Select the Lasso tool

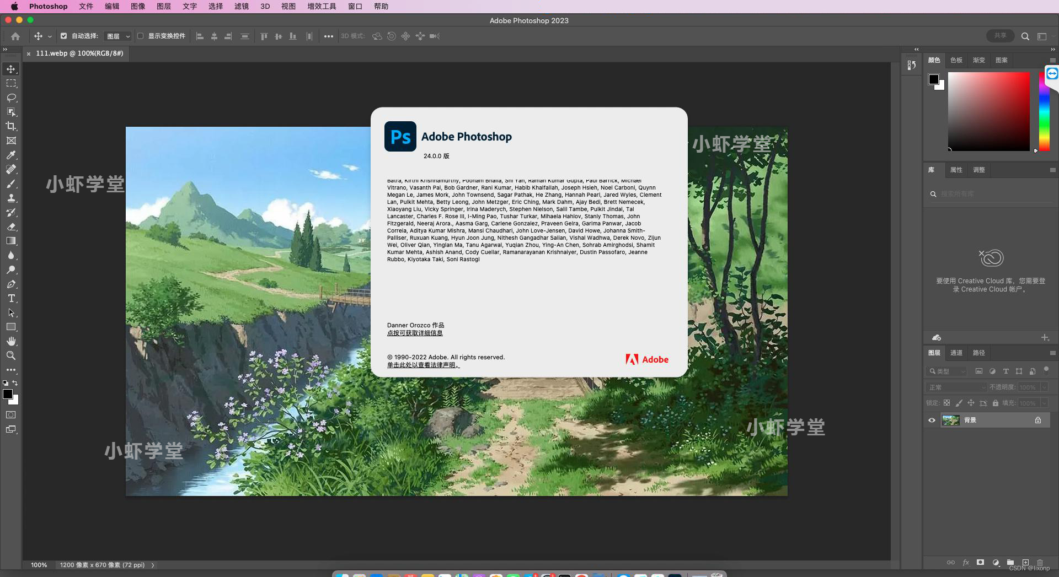point(11,98)
